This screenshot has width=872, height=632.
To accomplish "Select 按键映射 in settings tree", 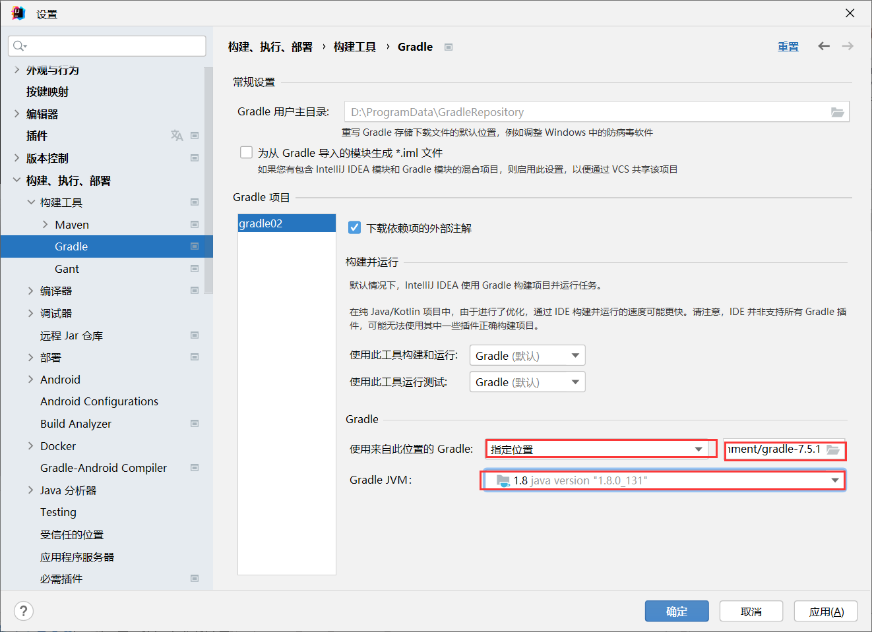I will coord(47,92).
